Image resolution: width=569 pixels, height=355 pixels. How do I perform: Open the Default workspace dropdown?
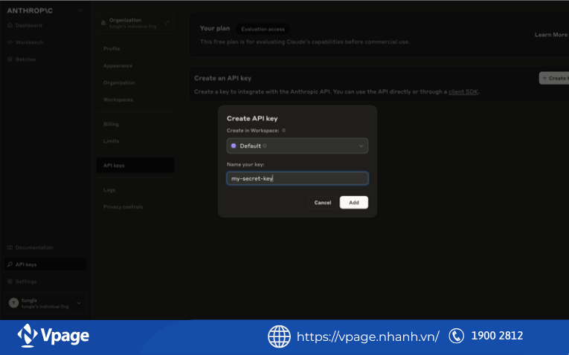pyautogui.click(x=298, y=146)
